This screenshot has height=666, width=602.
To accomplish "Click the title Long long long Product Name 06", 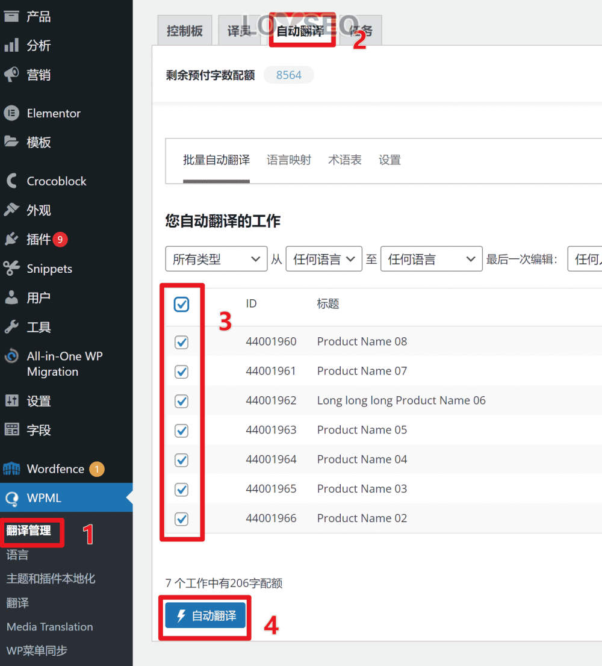I will click(401, 400).
